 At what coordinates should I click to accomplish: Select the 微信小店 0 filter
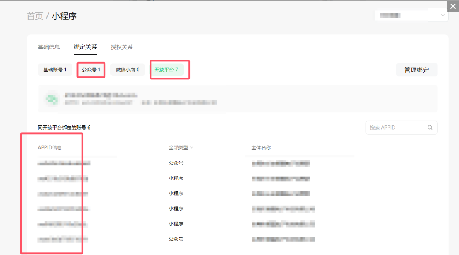(128, 70)
